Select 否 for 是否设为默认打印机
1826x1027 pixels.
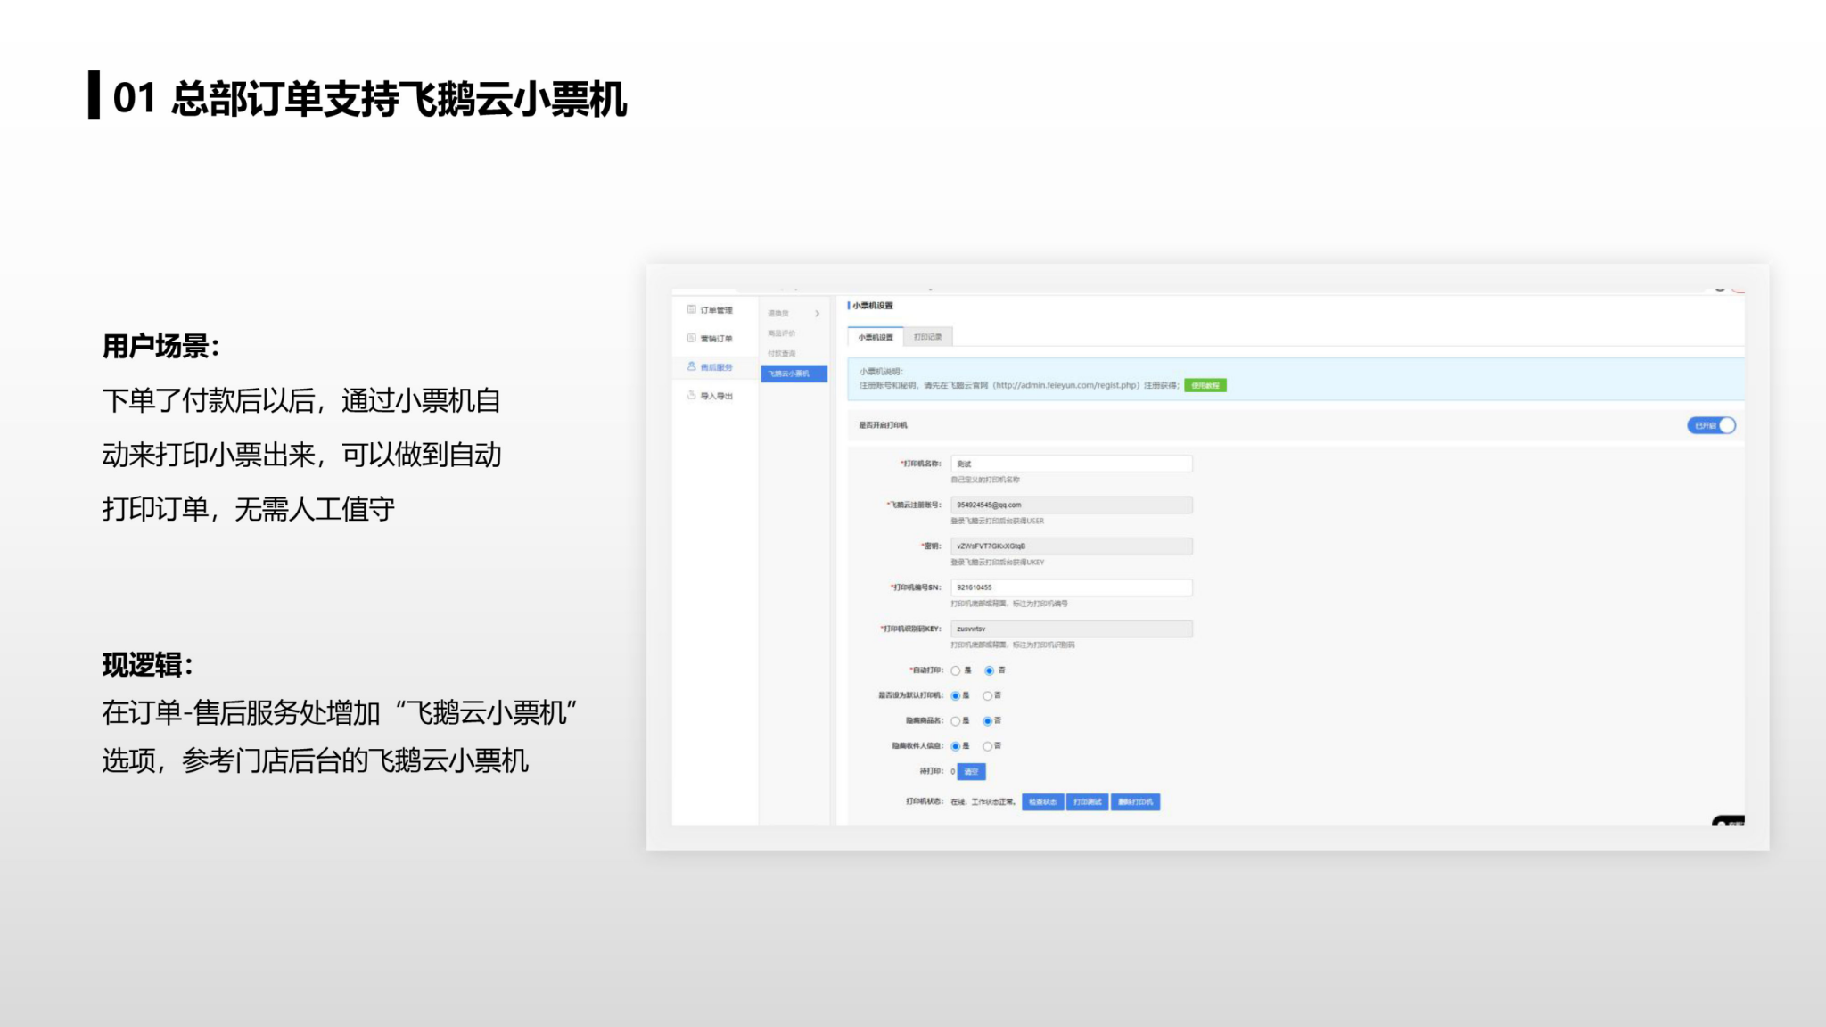click(x=988, y=695)
